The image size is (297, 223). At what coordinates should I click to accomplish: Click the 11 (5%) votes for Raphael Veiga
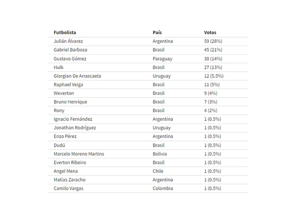coord(212,85)
